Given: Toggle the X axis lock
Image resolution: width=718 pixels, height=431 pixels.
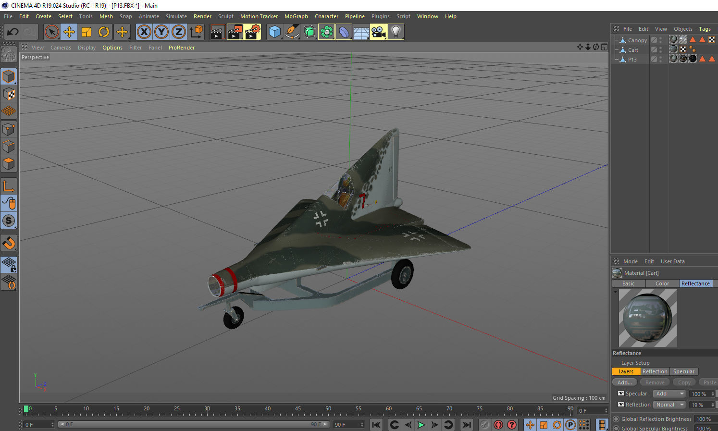Looking at the screenshot, I should tap(144, 32).
